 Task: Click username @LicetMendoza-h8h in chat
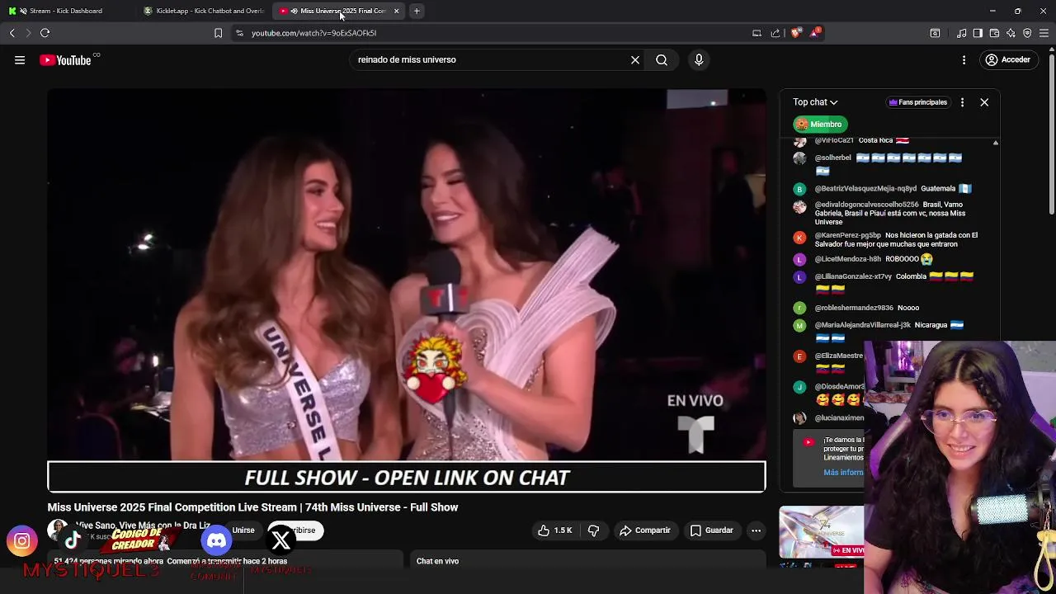pos(847,259)
